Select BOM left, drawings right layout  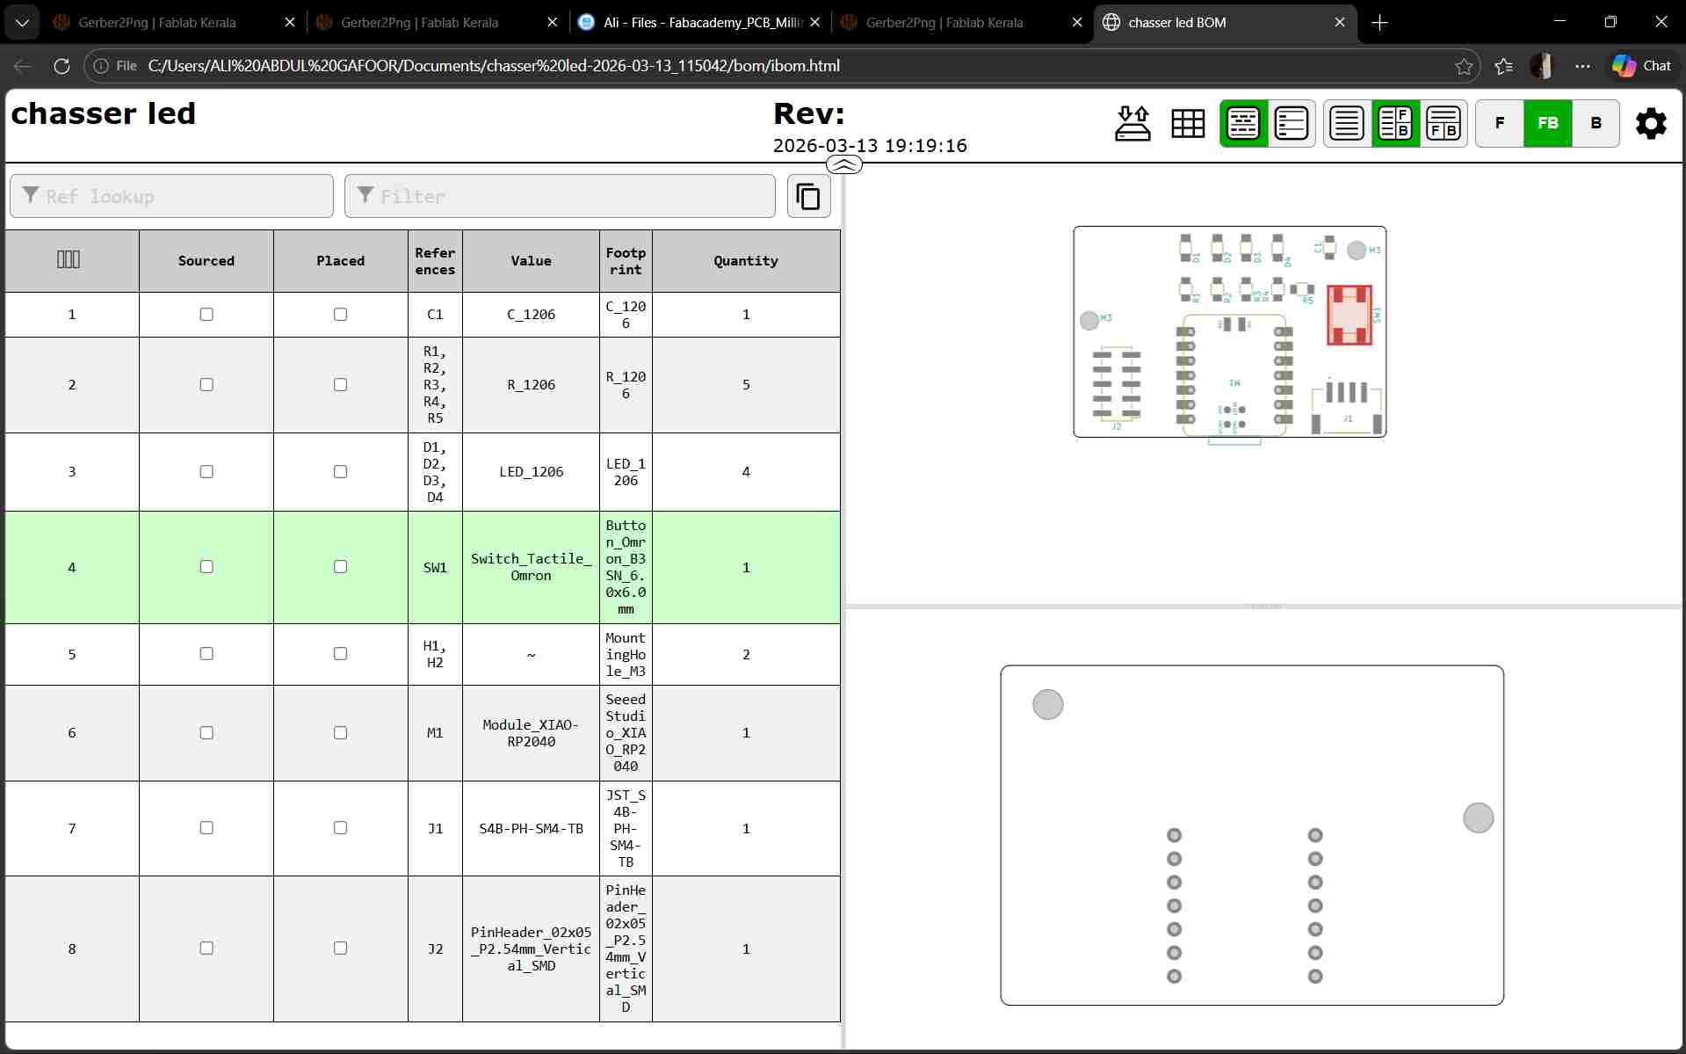pos(1395,123)
